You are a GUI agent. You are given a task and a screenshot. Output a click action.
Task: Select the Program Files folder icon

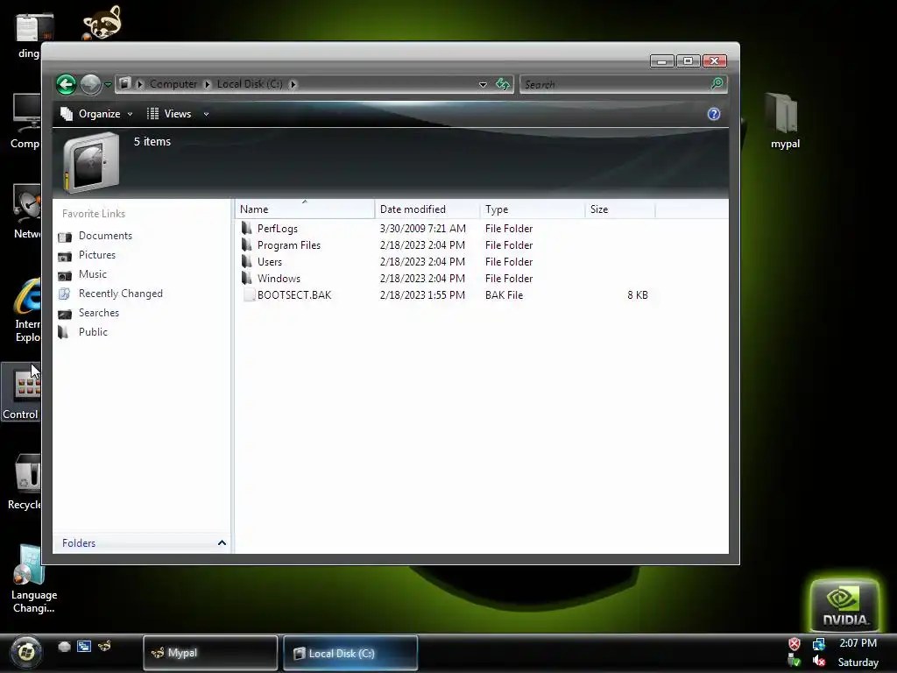247,245
